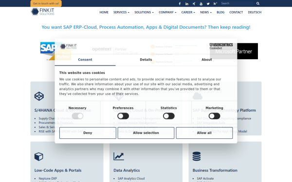Switch to the Details tab
Image resolution: width=292 pixels, height=182 pixels.
point(146,60)
